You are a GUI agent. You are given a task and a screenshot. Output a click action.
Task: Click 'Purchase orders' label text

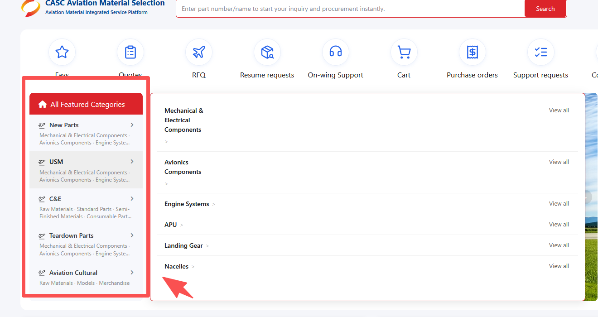click(473, 75)
